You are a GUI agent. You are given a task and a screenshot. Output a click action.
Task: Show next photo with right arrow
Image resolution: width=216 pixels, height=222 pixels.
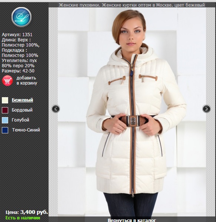pos(206,109)
